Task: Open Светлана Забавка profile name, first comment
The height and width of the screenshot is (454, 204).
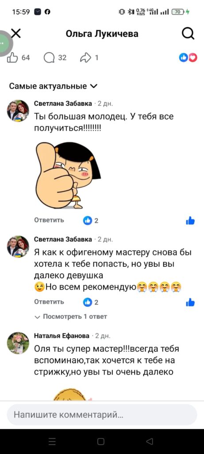Action: point(63,103)
